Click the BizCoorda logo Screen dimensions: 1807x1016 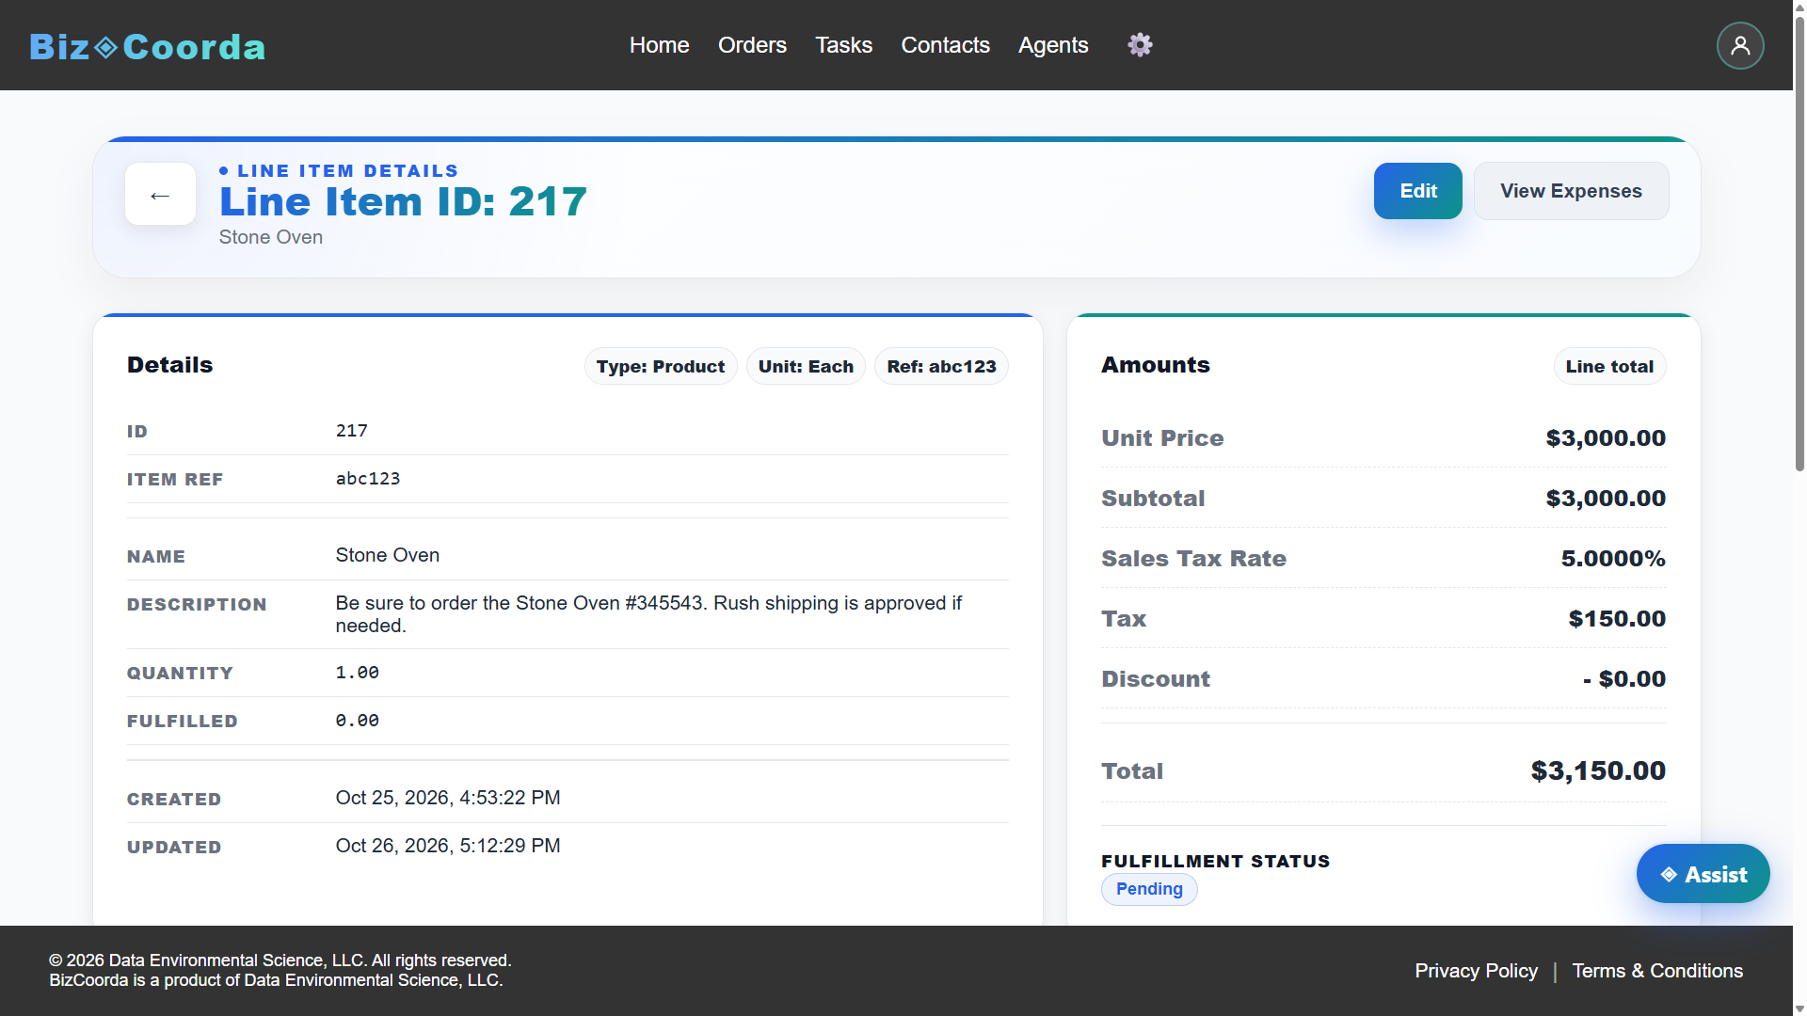pos(148,46)
